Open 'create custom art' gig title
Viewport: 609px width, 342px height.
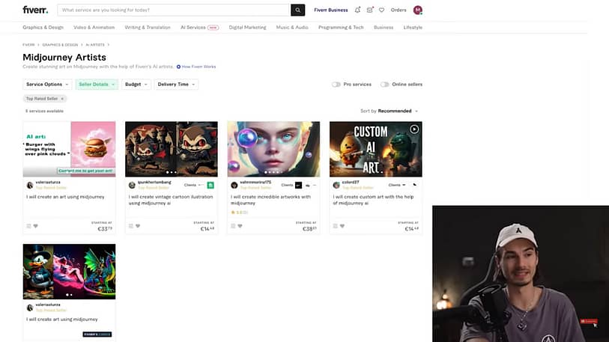point(373,200)
